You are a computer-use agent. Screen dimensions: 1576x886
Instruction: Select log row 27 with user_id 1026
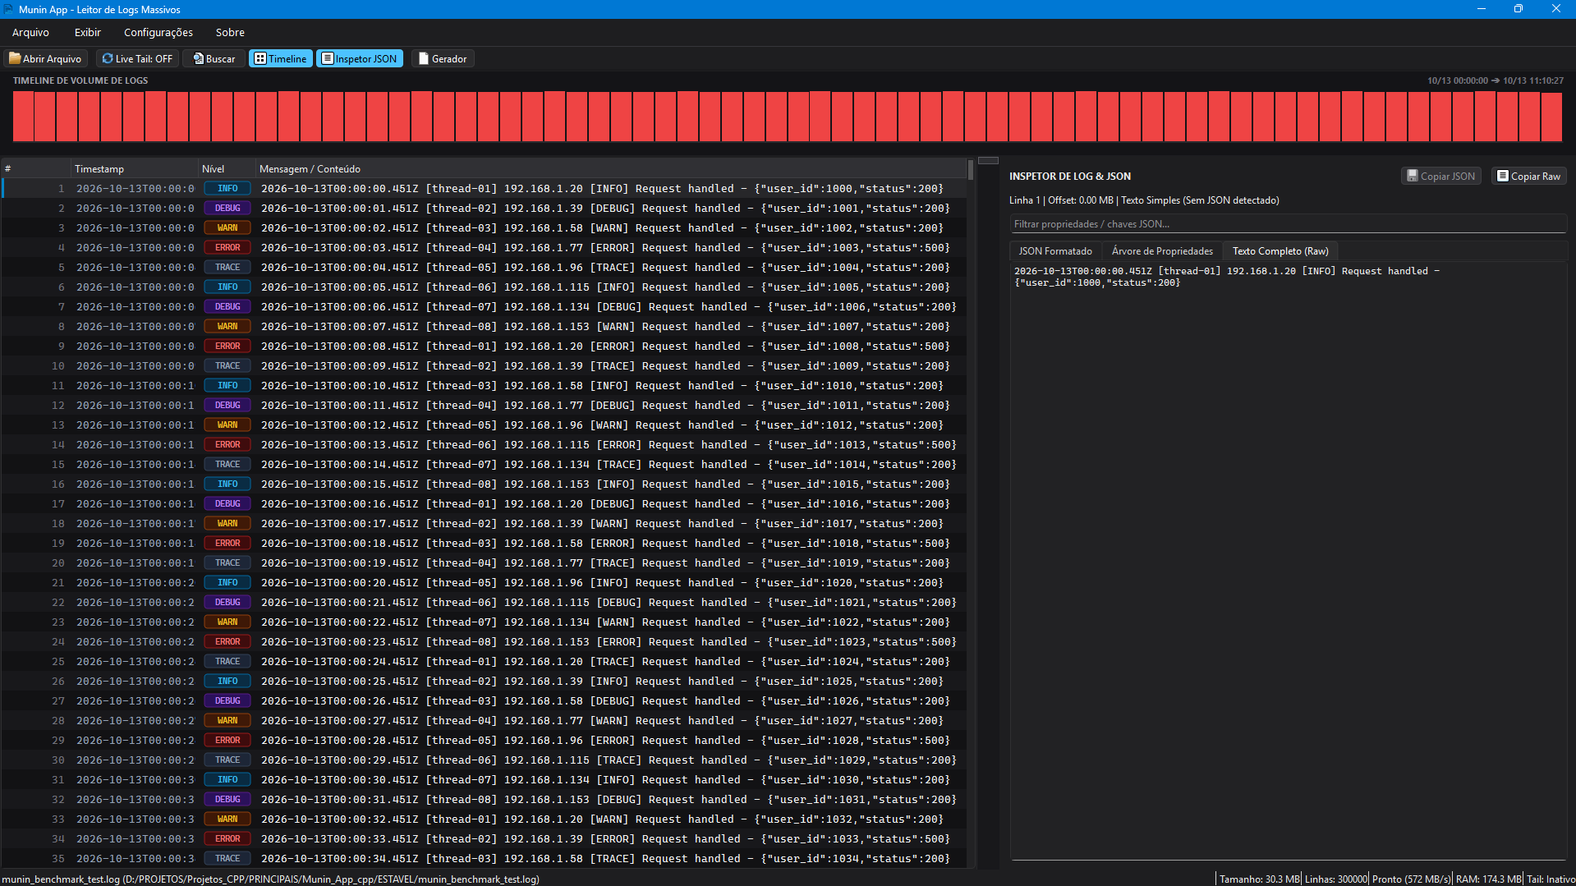(x=484, y=700)
